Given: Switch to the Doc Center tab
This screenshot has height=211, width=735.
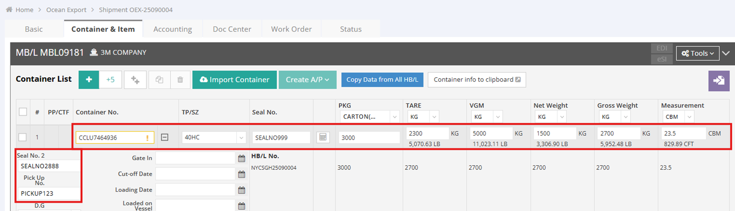Looking at the screenshot, I should click(x=232, y=29).
